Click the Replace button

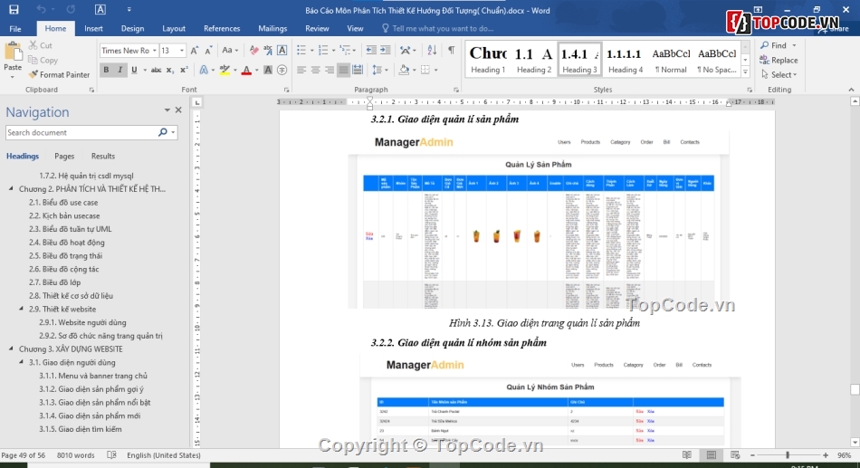[x=779, y=61]
